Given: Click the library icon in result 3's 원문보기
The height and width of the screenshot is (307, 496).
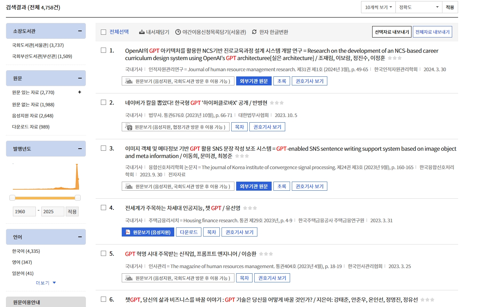Looking at the screenshot, I should click(x=129, y=186).
